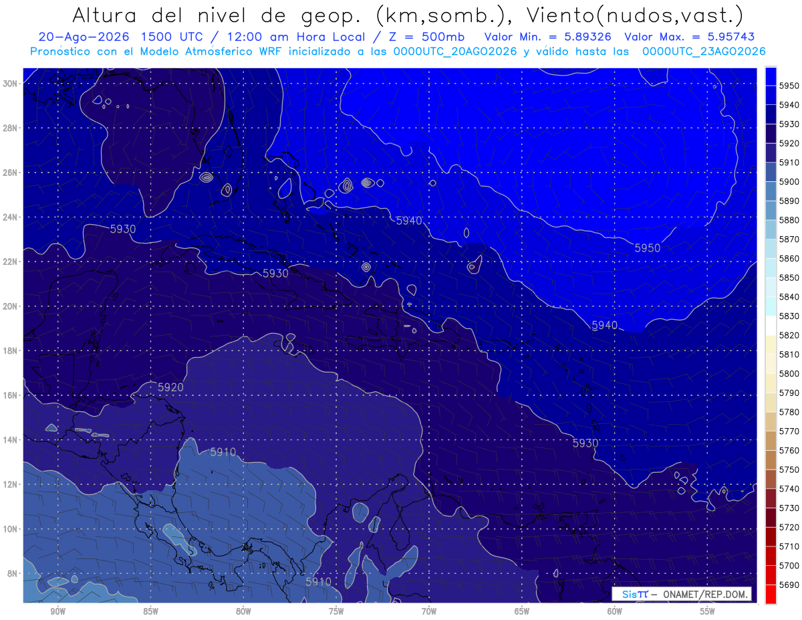
Task: Click the '5890' colorbar tick label
Action: (789, 201)
